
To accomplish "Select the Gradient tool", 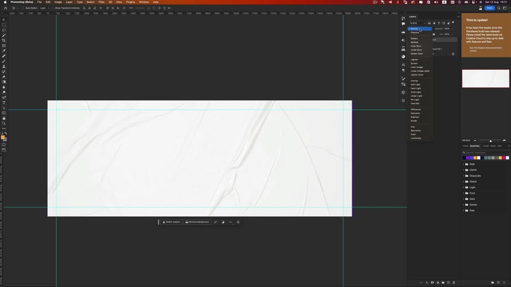I will pyautogui.click(x=4, y=82).
